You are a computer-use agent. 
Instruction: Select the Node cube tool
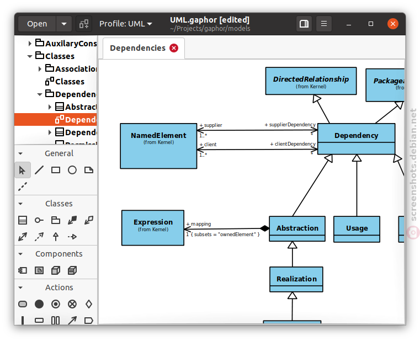[x=56, y=270]
